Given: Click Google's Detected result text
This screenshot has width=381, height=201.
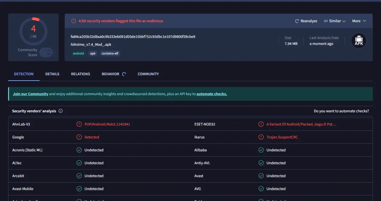Looking at the screenshot, I should [92, 137].
